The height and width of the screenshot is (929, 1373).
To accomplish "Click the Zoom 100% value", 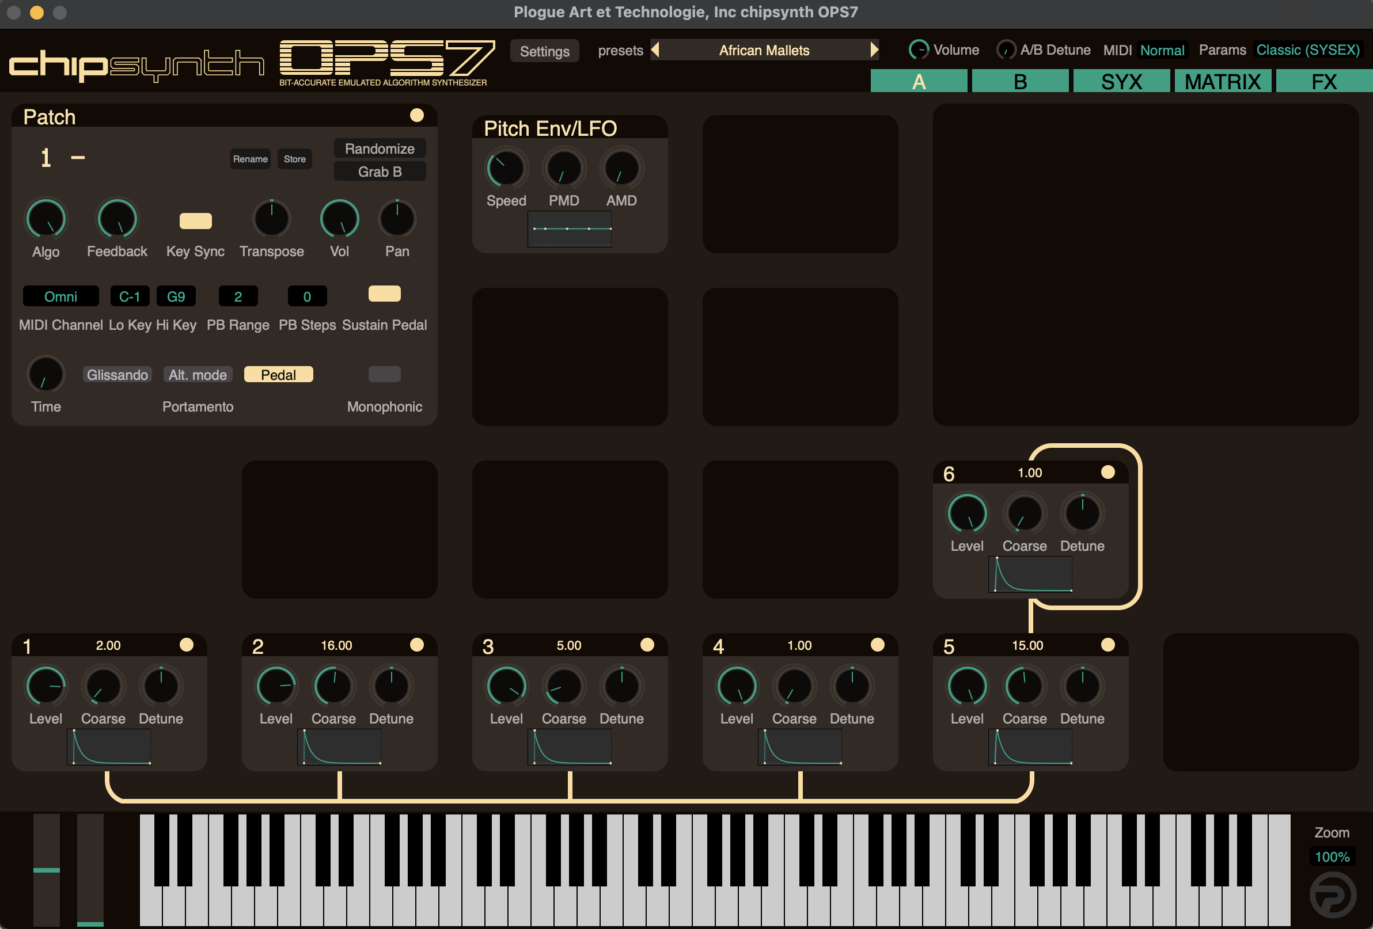I will pyautogui.click(x=1332, y=856).
